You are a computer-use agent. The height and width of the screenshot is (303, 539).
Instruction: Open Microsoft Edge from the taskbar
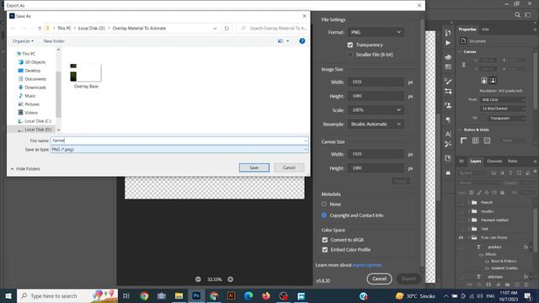coord(248,295)
